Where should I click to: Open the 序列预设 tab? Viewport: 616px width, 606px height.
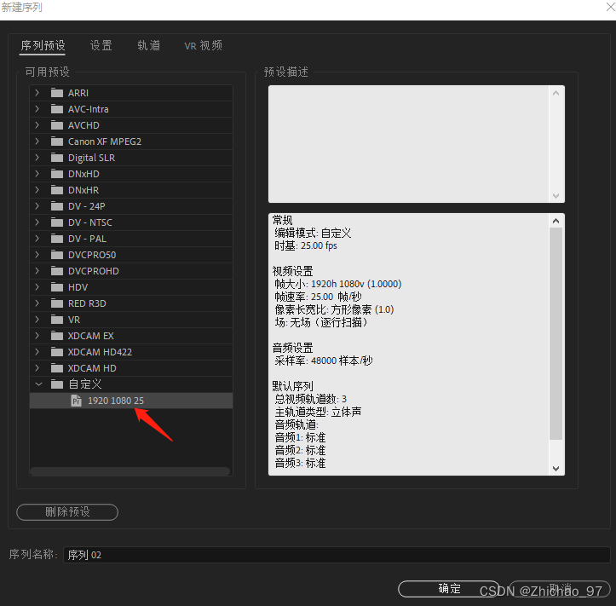[43, 45]
